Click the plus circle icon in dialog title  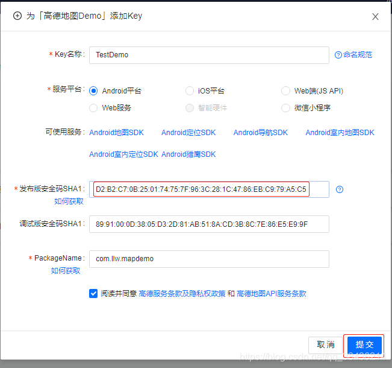[x=17, y=16]
